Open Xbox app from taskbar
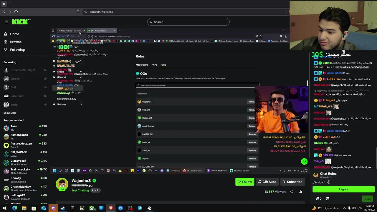 tap(92, 208)
